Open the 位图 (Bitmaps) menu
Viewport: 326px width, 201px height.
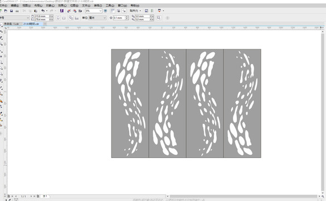tap(74, 6)
